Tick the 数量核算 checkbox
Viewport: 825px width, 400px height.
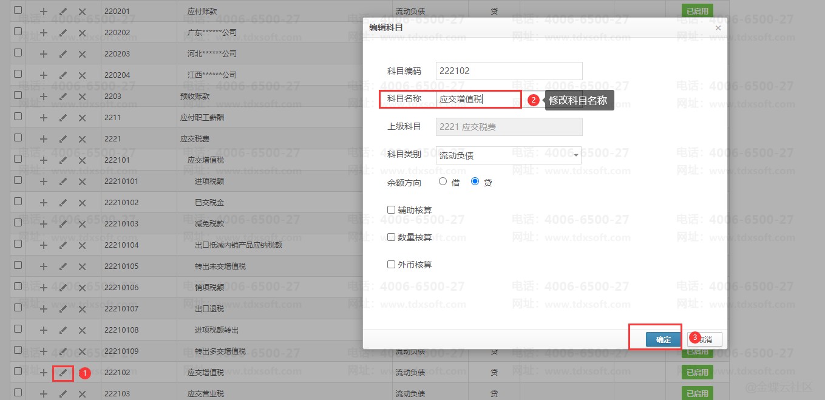coord(392,237)
